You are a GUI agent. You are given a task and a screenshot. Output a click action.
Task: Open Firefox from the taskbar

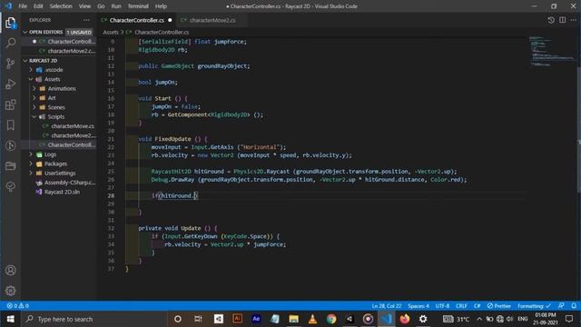405,319
